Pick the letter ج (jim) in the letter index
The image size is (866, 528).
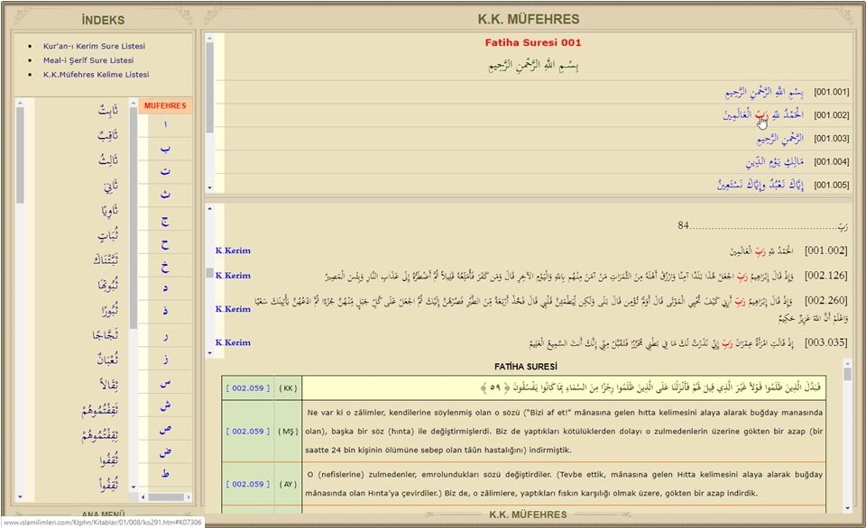tap(165, 221)
